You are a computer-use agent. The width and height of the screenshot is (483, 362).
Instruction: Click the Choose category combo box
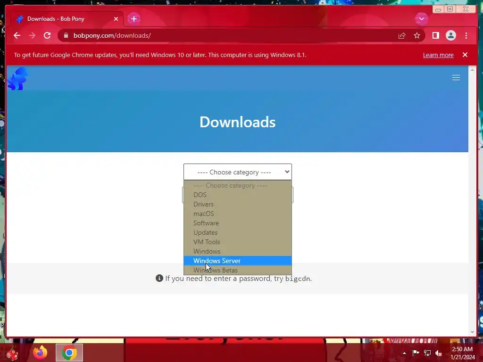pyautogui.click(x=238, y=172)
